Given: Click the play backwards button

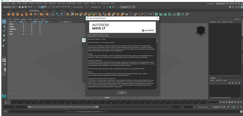Looking at the screenshot, I should point(229,102).
